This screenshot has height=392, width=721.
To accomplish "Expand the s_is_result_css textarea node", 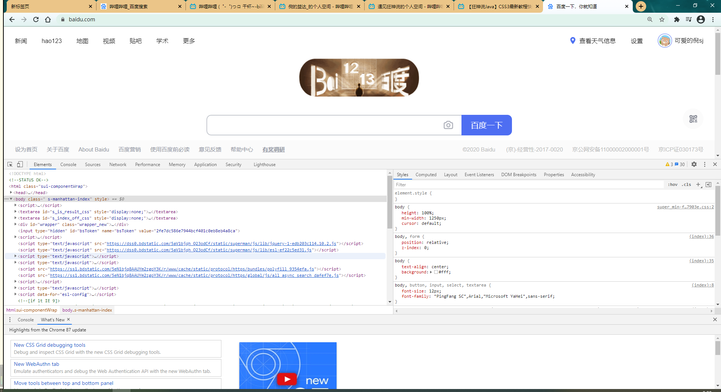I will pos(15,212).
